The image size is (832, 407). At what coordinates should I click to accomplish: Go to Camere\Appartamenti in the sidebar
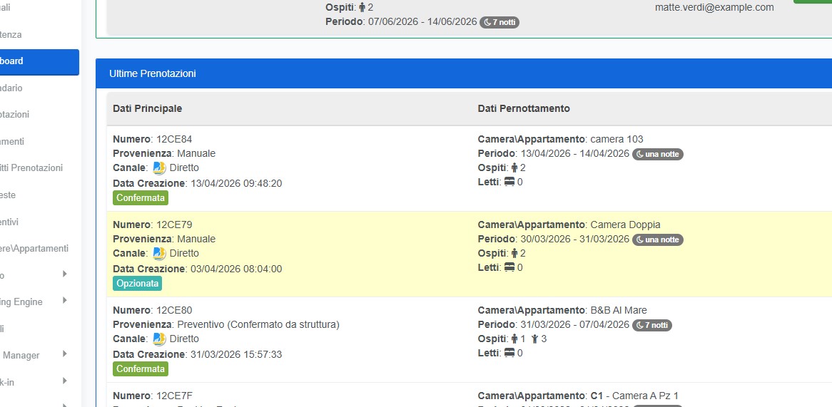[34, 249]
